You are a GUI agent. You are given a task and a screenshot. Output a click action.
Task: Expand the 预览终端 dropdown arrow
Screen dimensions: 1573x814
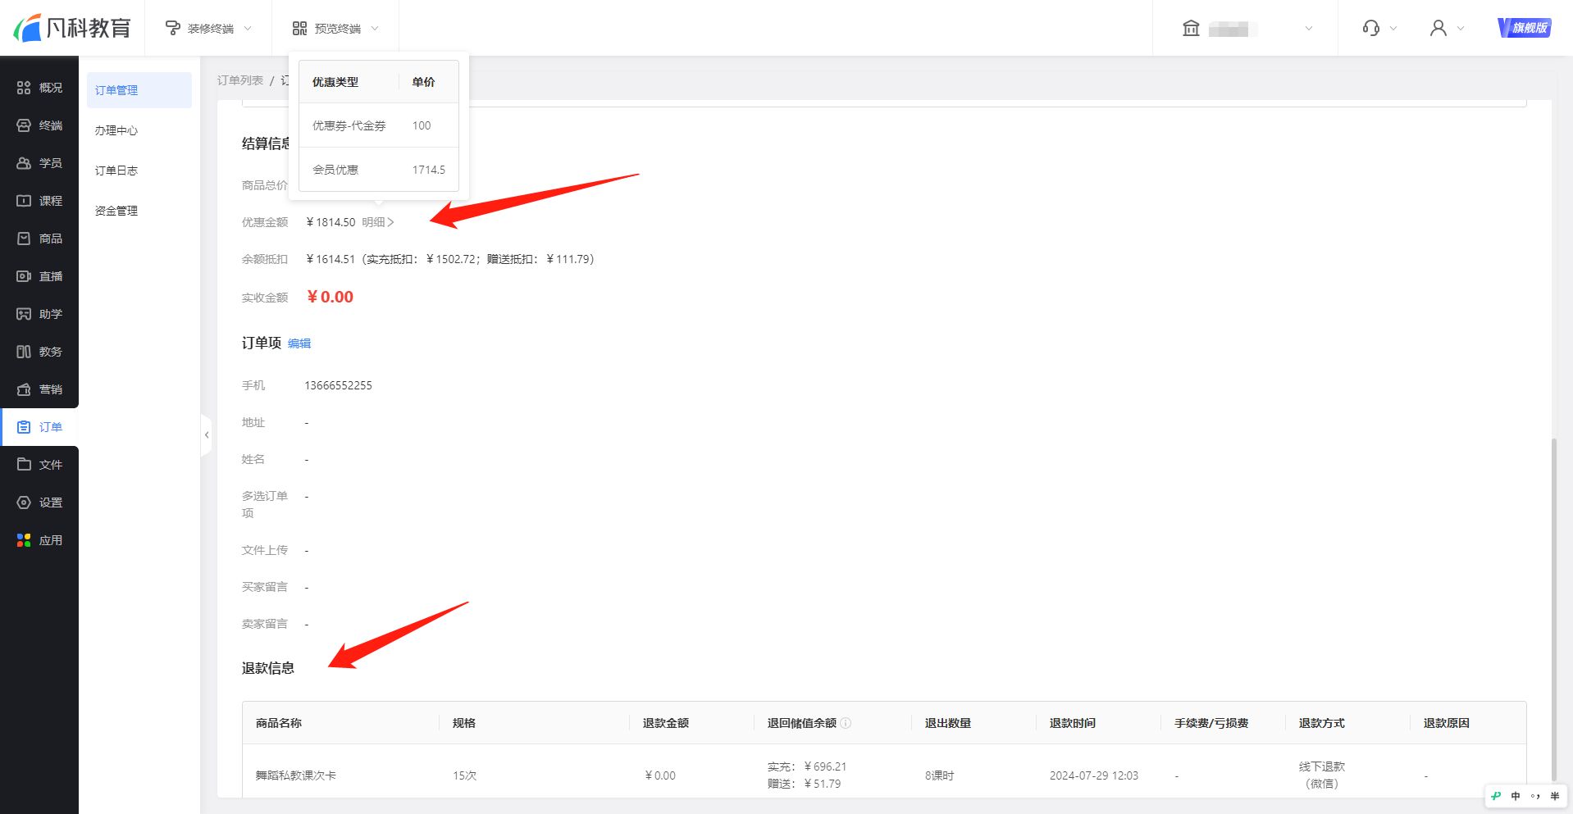(x=375, y=29)
